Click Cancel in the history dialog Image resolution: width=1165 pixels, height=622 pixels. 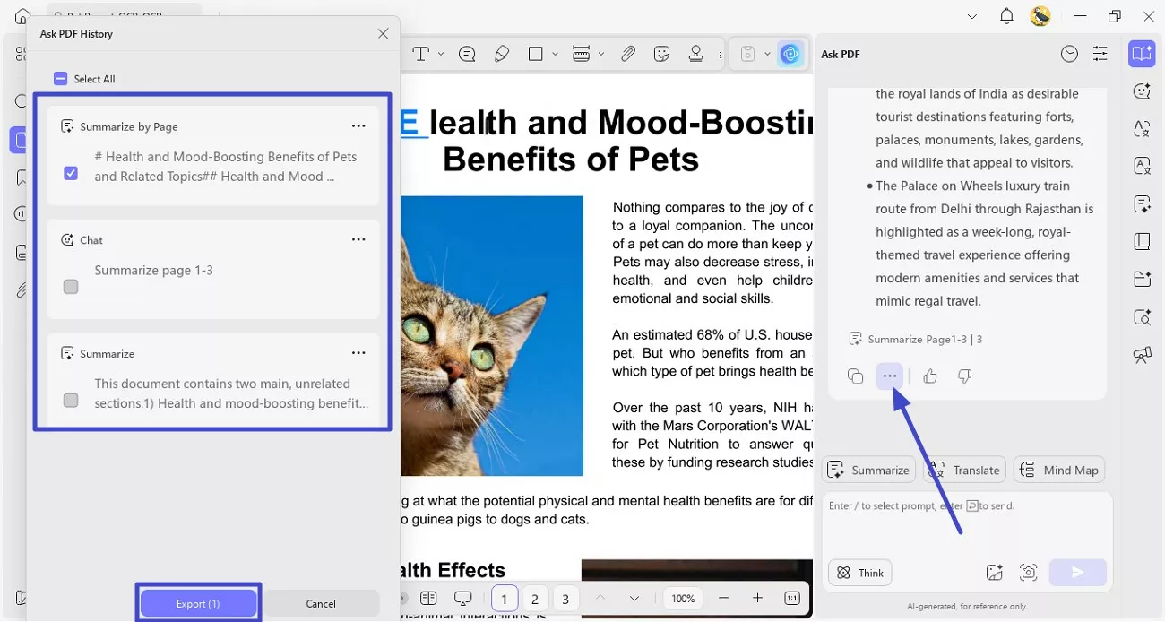tap(321, 603)
